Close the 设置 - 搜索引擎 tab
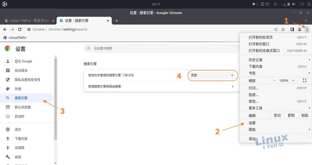The height and width of the screenshot is (165, 312). pyautogui.click(x=108, y=21)
